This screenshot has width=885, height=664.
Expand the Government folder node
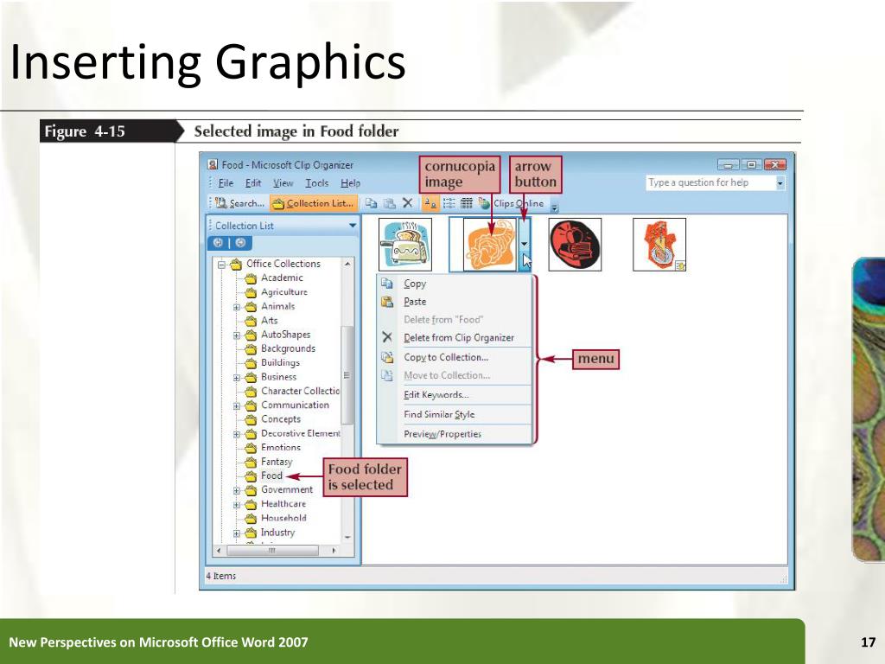point(237,491)
